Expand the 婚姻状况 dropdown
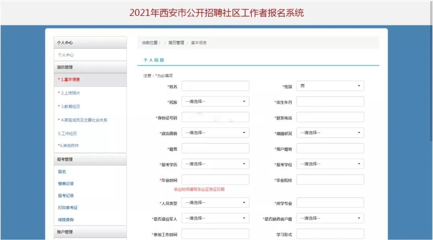 [330, 133]
